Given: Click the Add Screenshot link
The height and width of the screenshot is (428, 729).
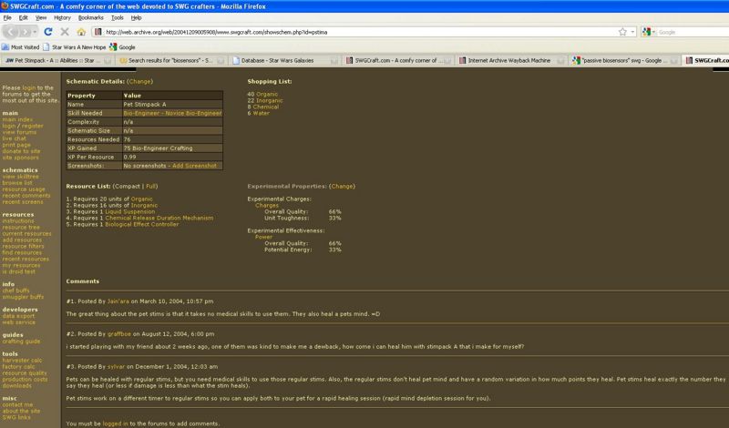Looking at the screenshot, I should coord(196,166).
